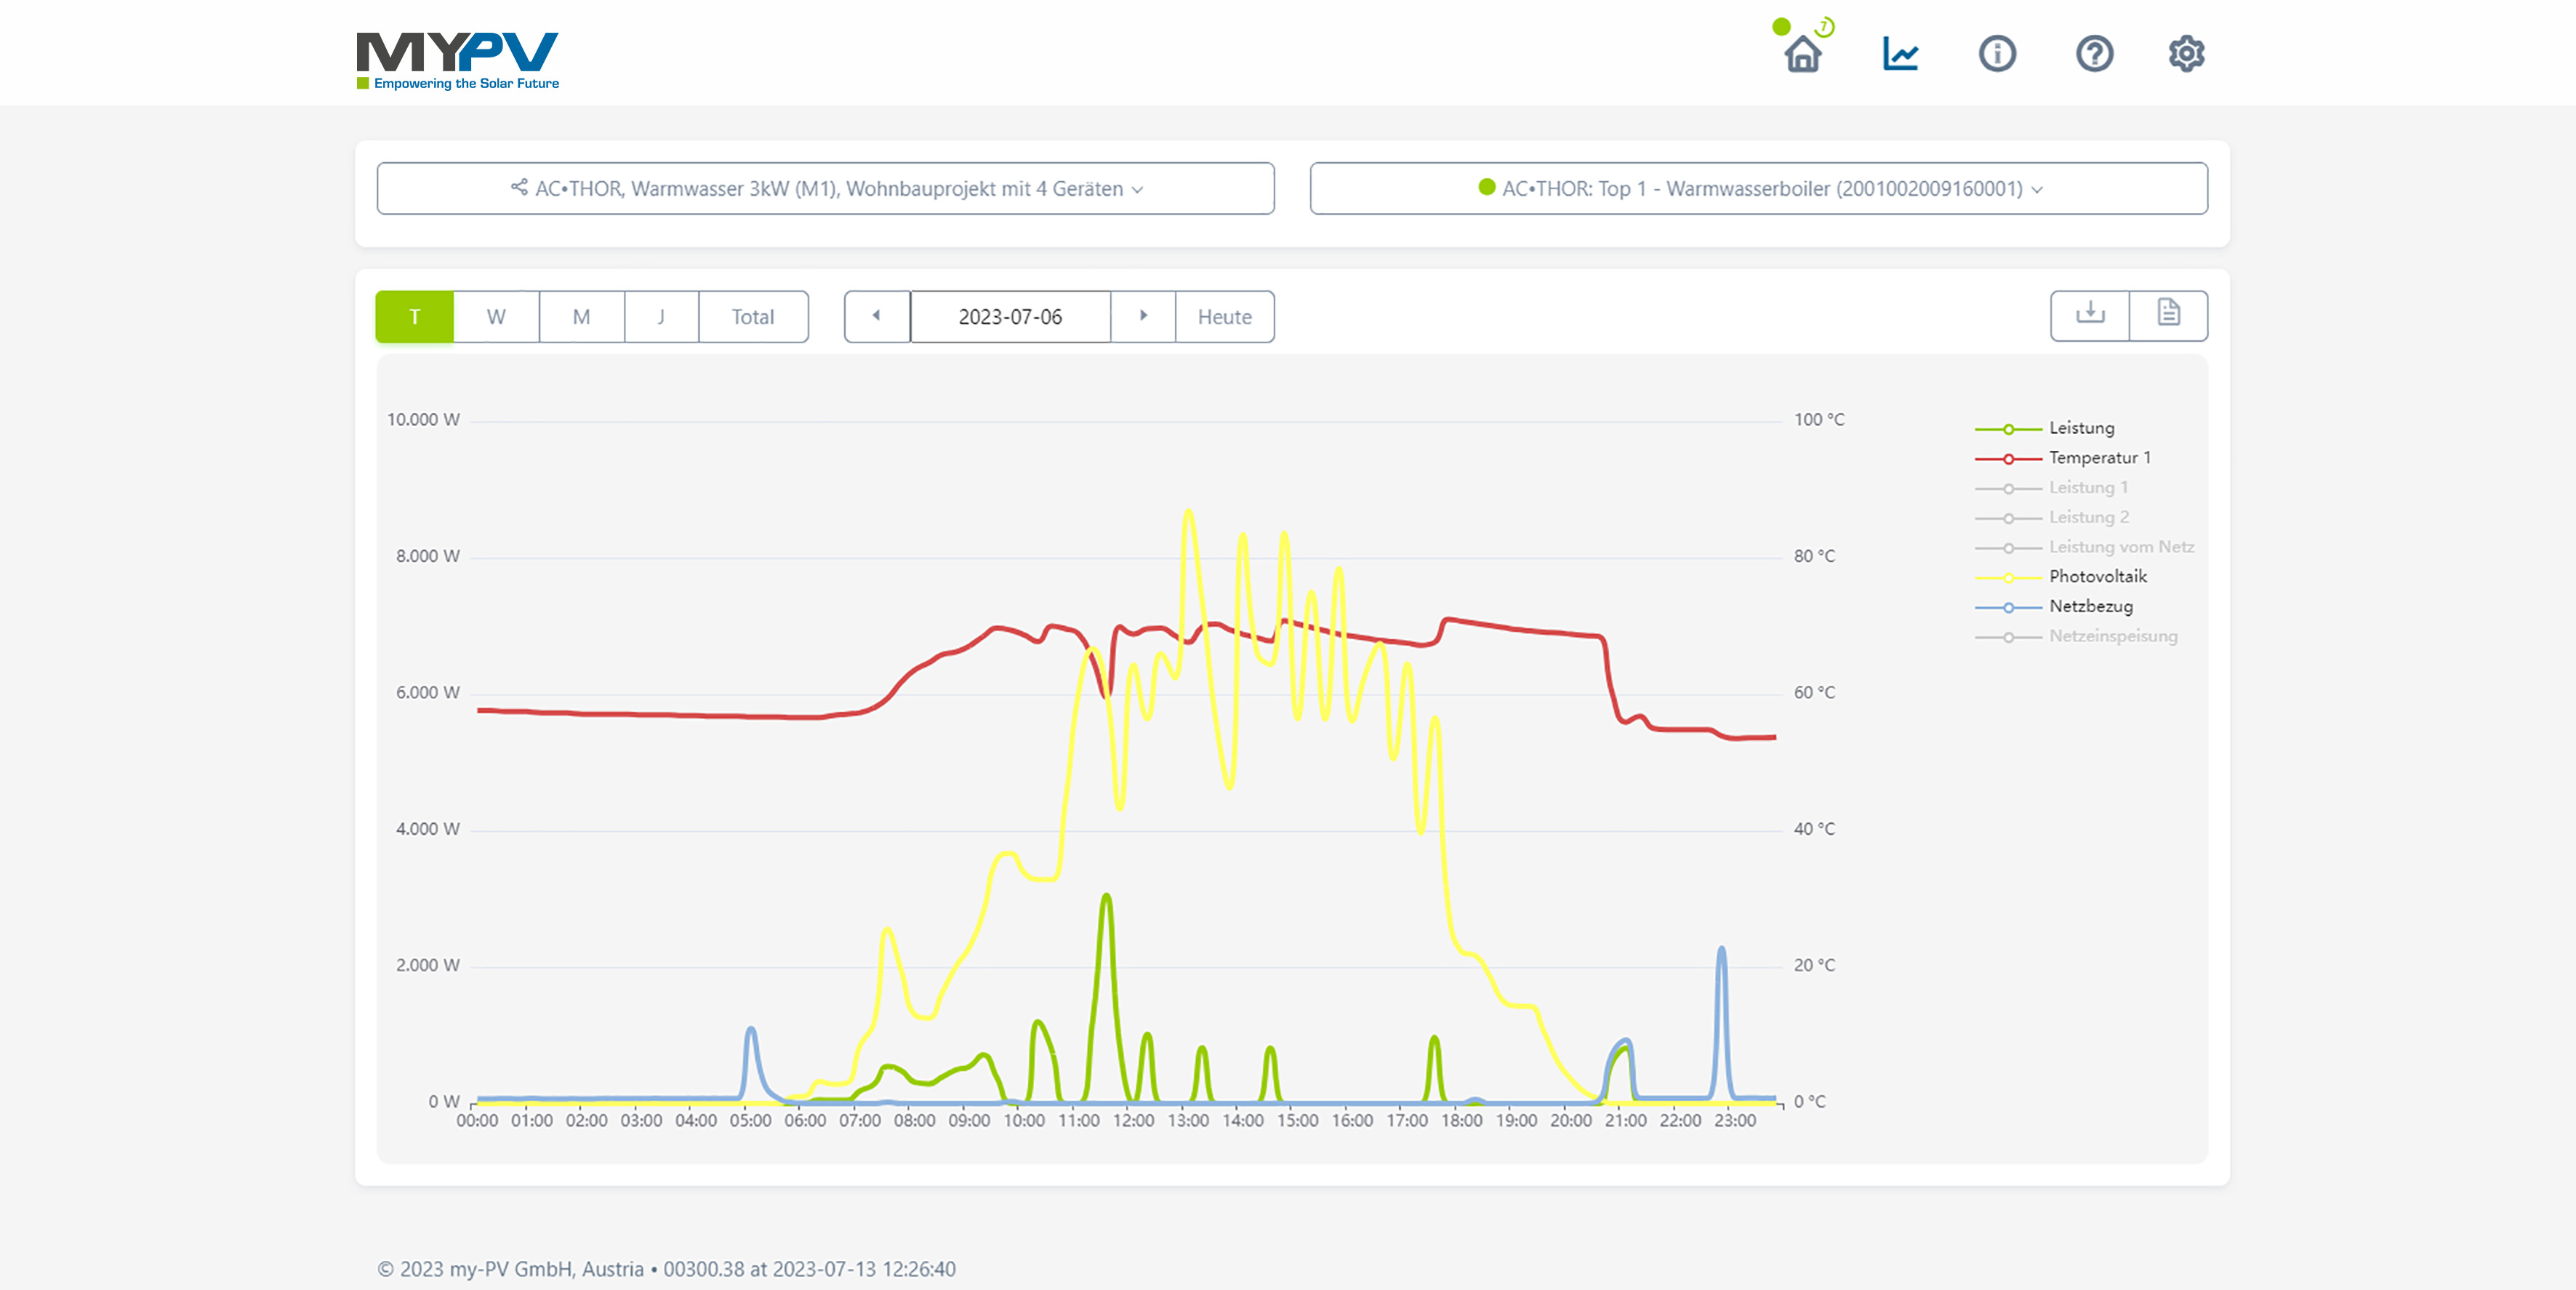Switch to the Total tab
The width and height of the screenshot is (2576, 1290).
pos(752,317)
